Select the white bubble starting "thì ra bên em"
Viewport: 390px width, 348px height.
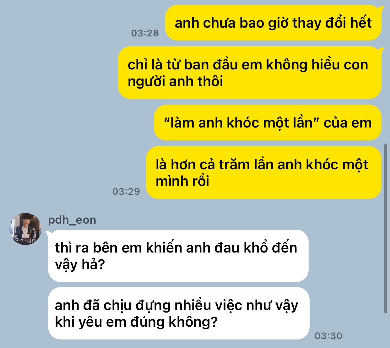(178, 256)
